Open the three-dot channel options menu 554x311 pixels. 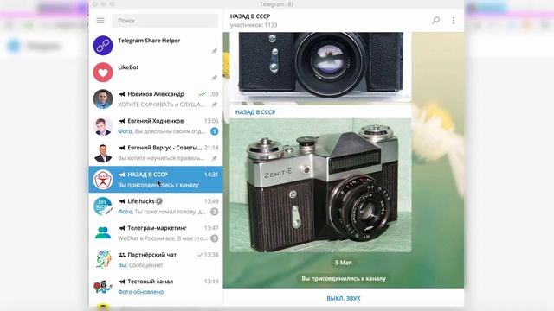(454, 21)
